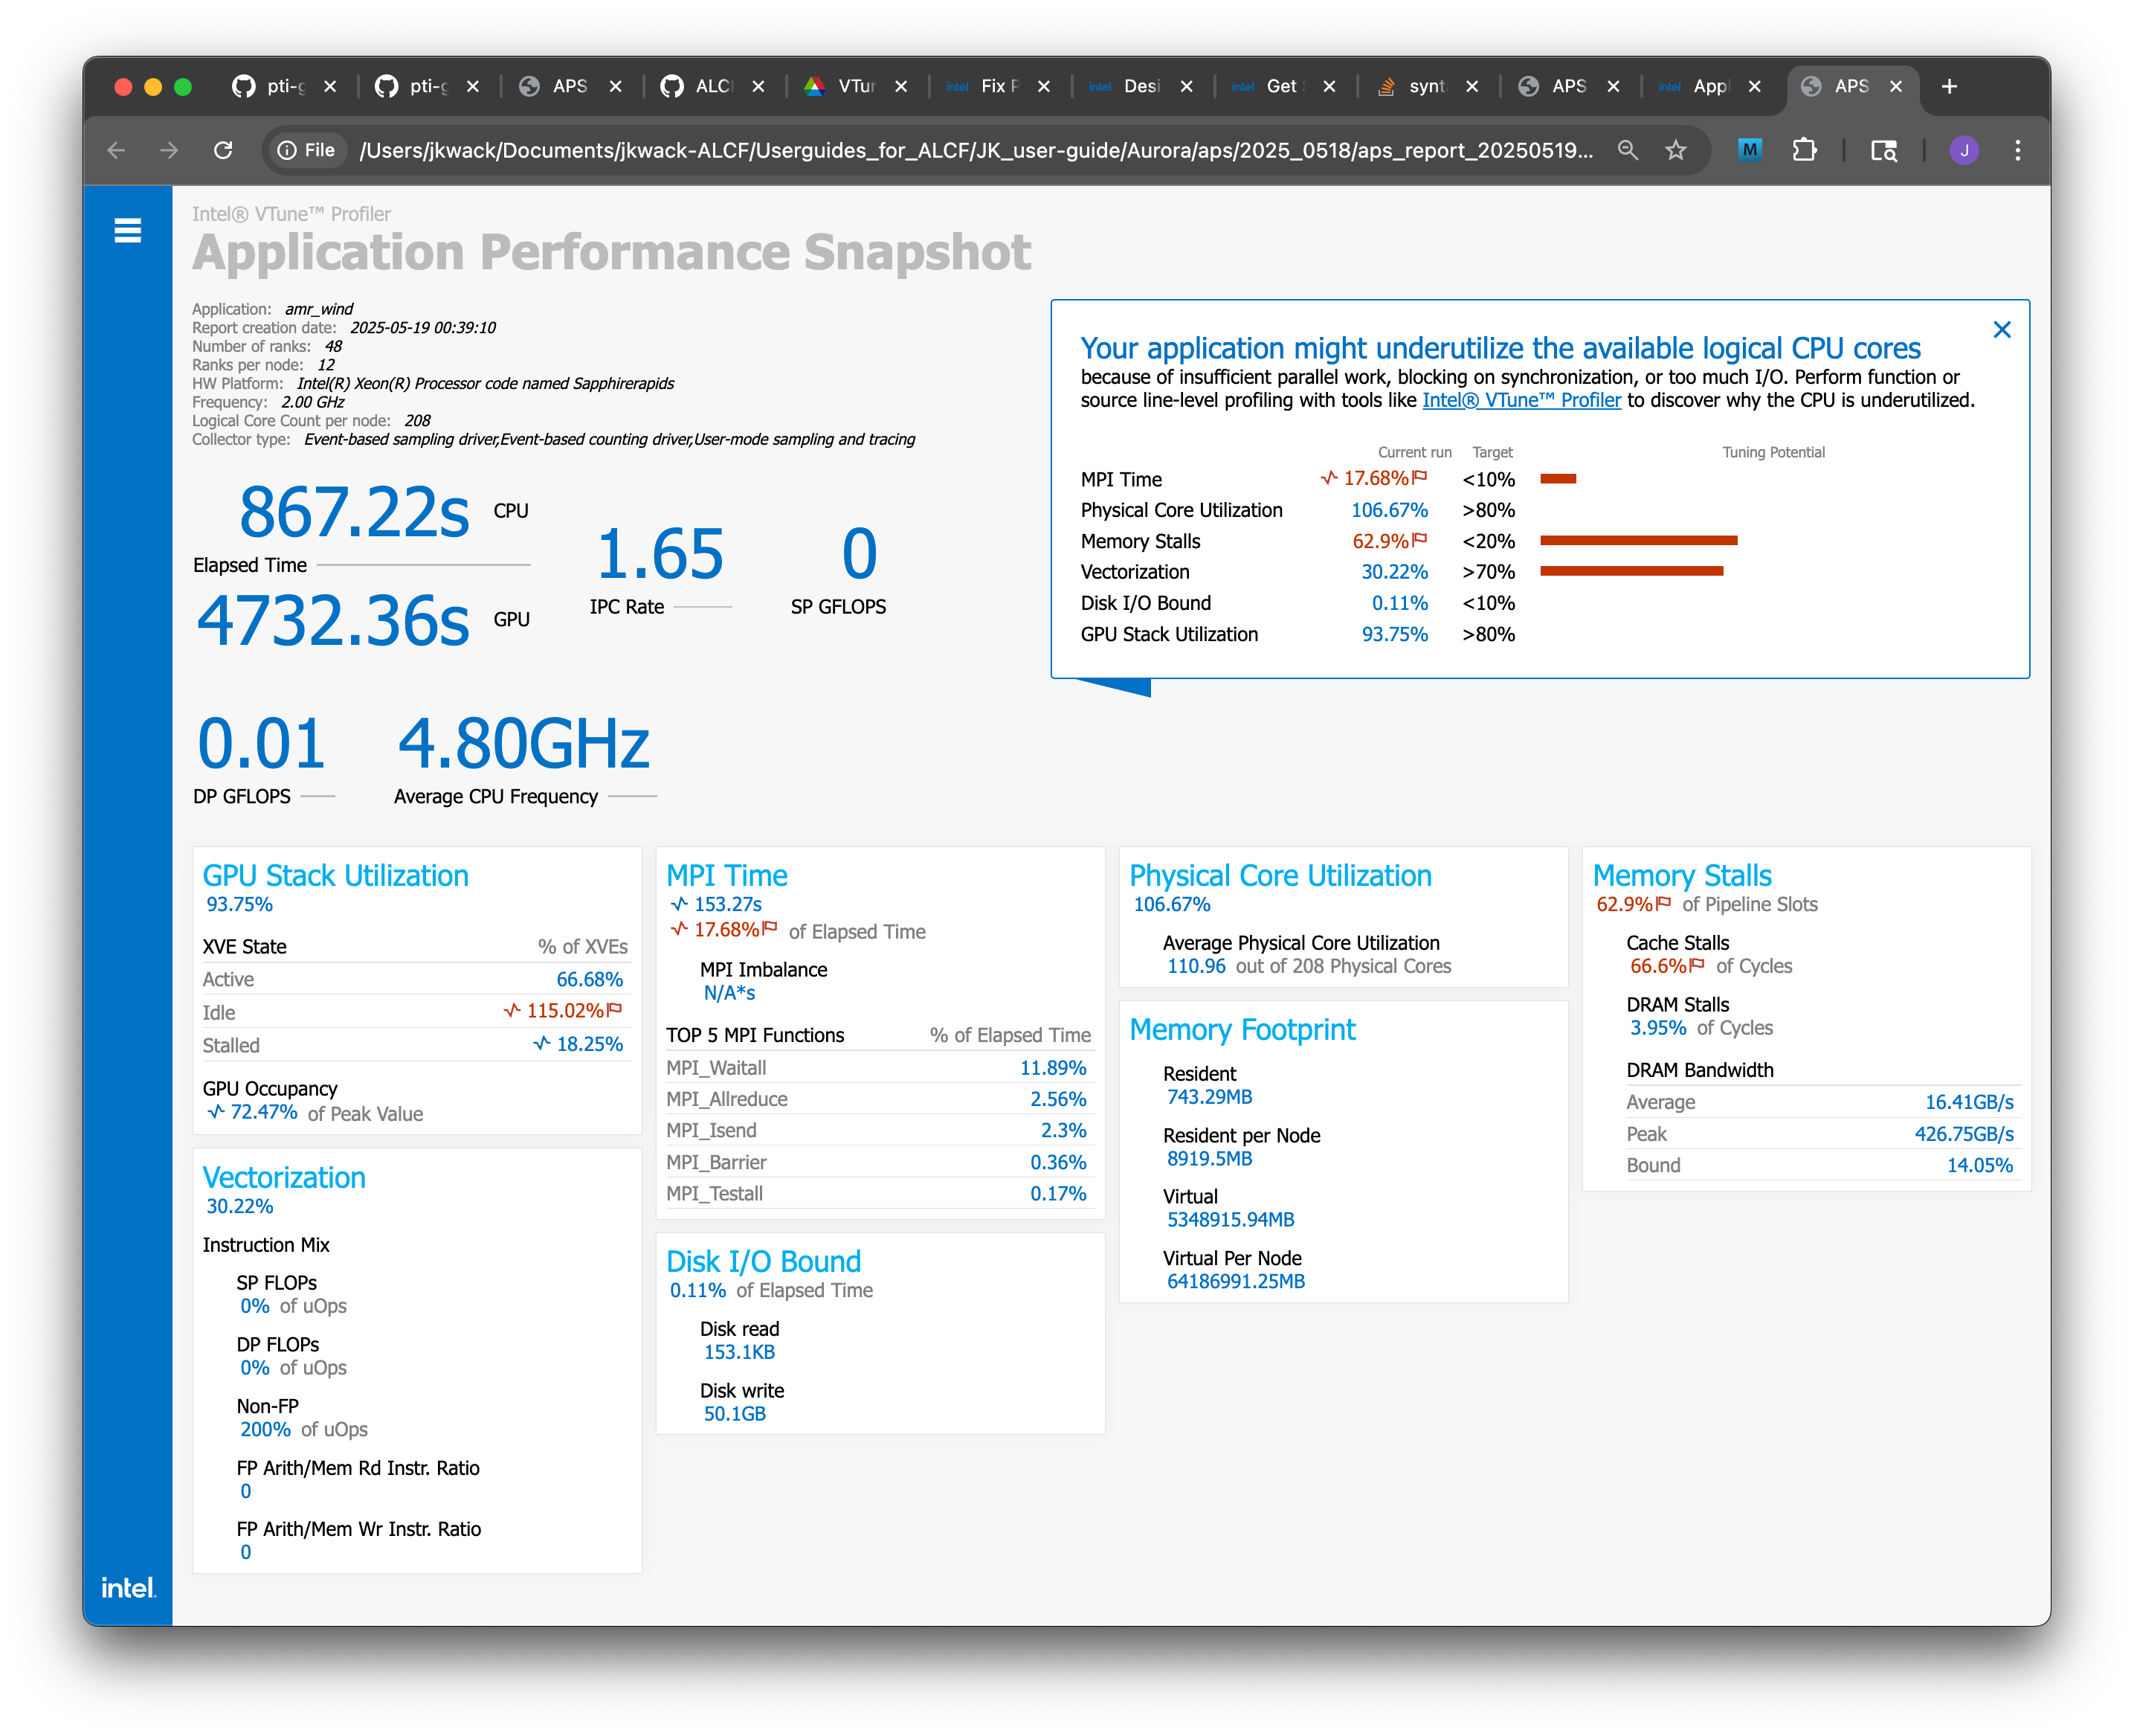Click the 0.01 DP GFLOPS value
This screenshot has height=1736, width=2134.
[x=261, y=743]
